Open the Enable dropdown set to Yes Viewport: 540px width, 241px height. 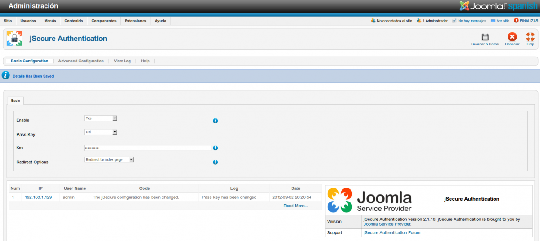[101, 118]
